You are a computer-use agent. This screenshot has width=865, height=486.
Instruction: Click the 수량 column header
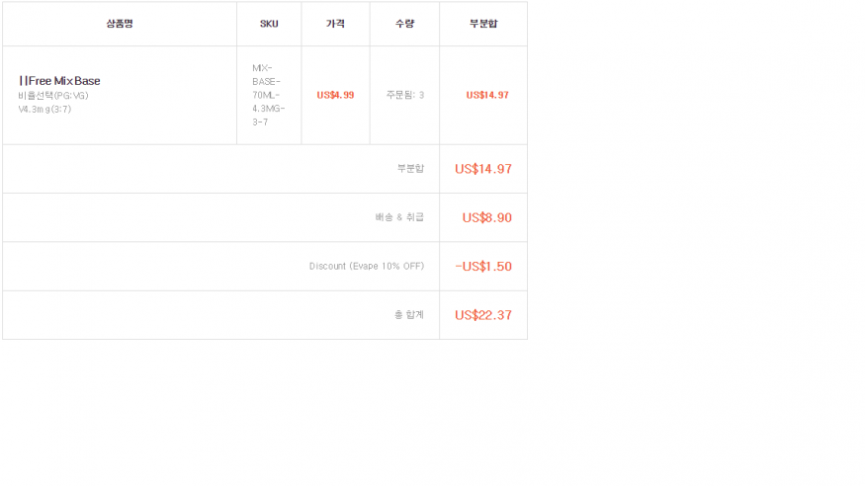(x=405, y=24)
